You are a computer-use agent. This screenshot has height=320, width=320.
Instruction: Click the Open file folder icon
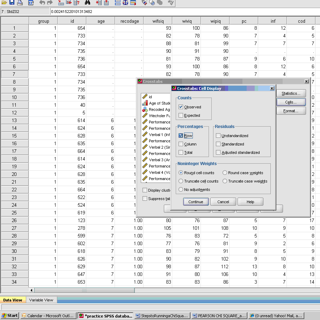4,3
